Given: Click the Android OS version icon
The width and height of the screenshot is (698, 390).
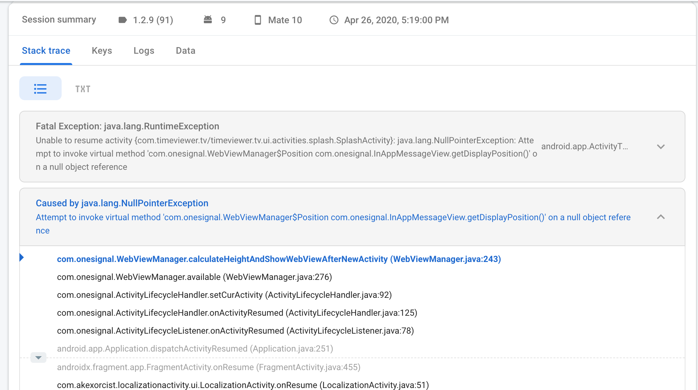Looking at the screenshot, I should pyautogui.click(x=208, y=20).
